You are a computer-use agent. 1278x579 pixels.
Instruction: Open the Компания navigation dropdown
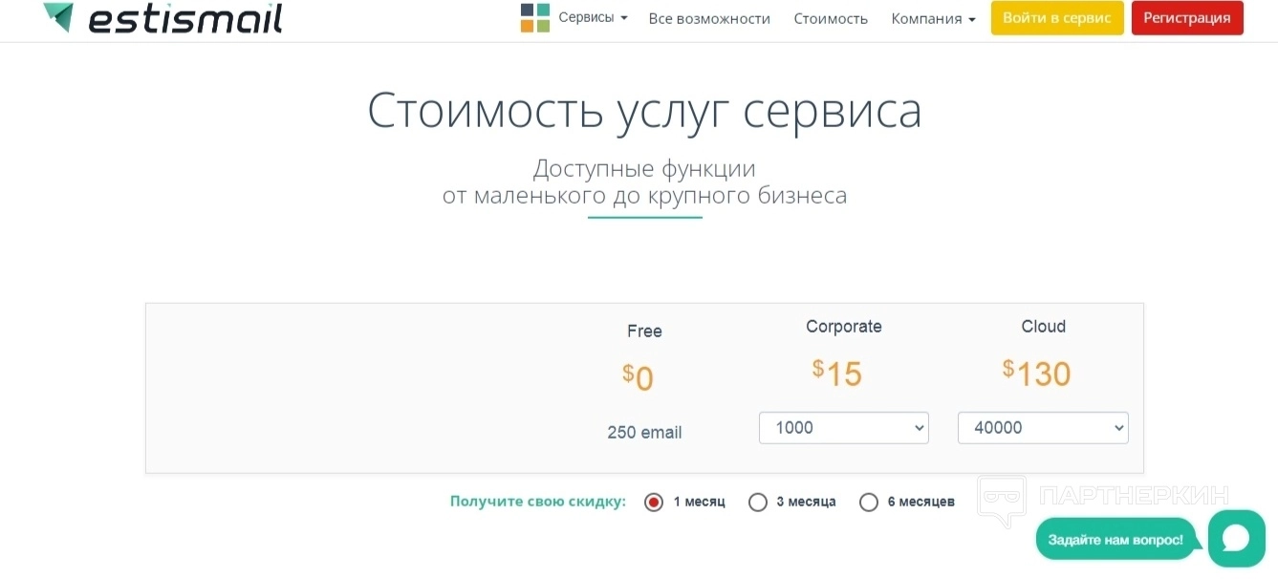tap(933, 19)
